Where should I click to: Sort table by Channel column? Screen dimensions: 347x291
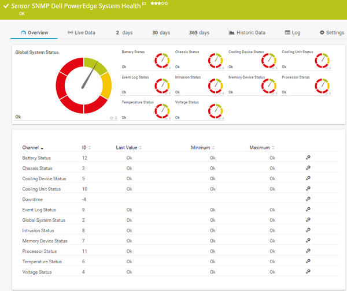[x=33, y=148]
